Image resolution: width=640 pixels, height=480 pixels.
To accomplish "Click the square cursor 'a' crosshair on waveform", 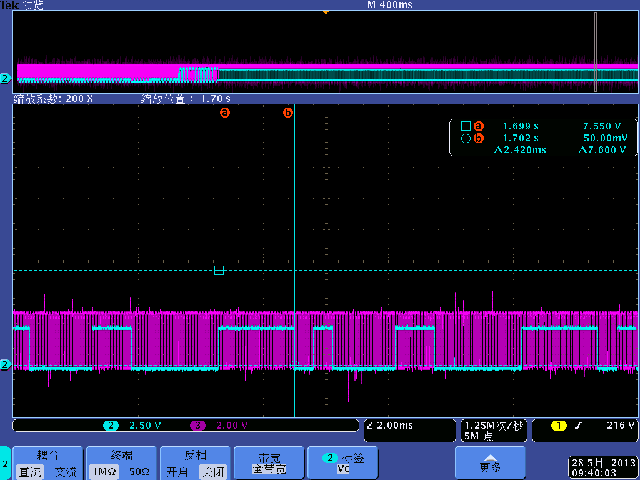I will [219, 270].
